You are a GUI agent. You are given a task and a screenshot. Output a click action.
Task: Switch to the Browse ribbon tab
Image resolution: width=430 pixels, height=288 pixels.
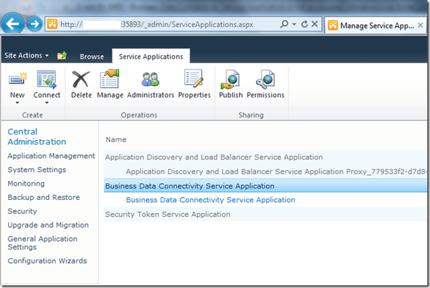click(x=92, y=57)
